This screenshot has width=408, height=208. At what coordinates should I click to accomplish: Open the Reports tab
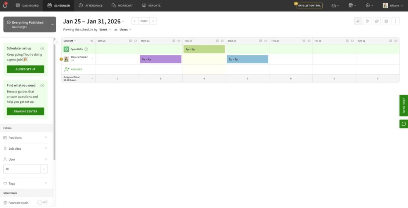(x=151, y=6)
